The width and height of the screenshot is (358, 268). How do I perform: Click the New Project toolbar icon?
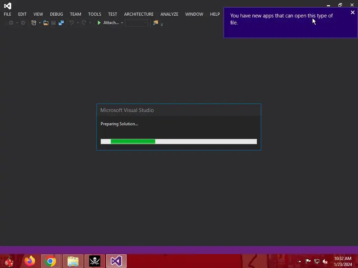point(34,23)
